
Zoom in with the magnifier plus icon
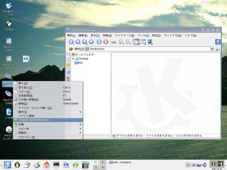pyautogui.click(x=121, y=42)
